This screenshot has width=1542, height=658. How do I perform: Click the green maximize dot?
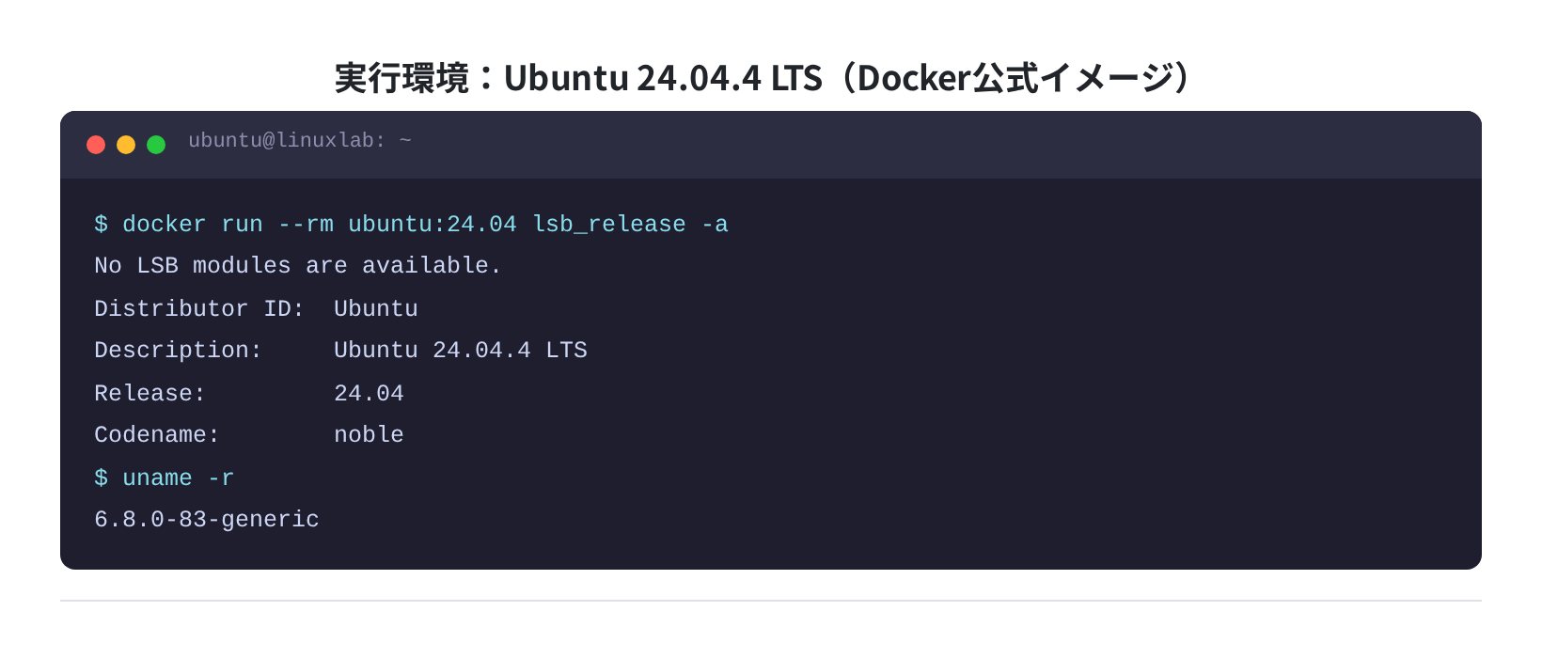(x=156, y=145)
